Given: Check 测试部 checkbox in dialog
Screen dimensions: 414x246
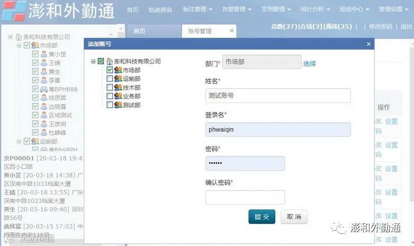Looking at the screenshot, I should click(110, 105).
